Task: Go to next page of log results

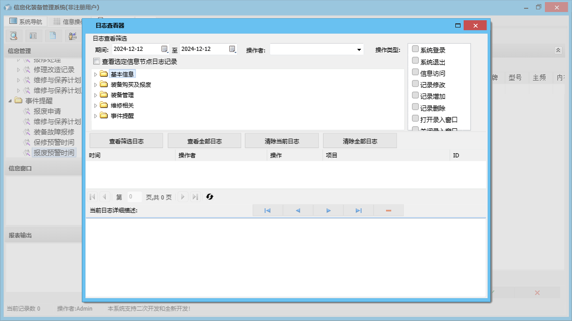Action: click(183, 197)
